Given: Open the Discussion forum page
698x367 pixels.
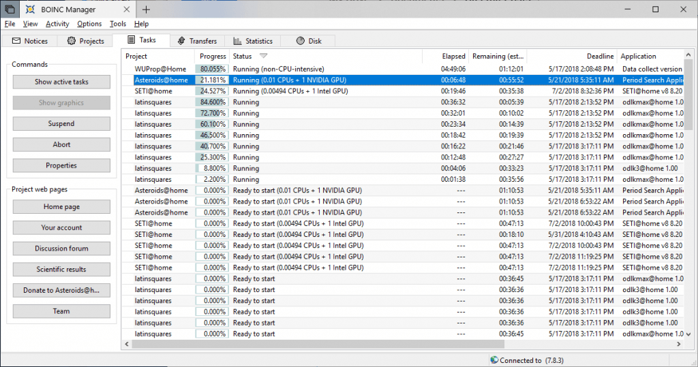Looking at the screenshot, I should [61, 249].
